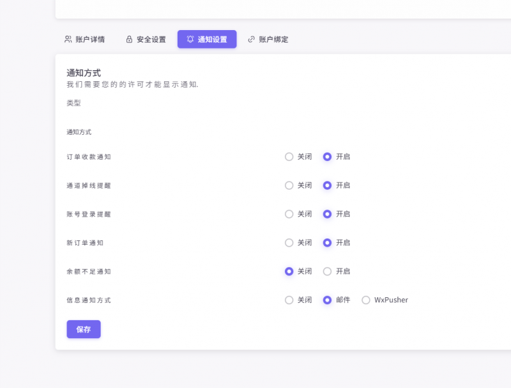Click the selected 开启 radio for 订单收款通知
This screenshot has width=511, height=388.
tap(328, 157)
